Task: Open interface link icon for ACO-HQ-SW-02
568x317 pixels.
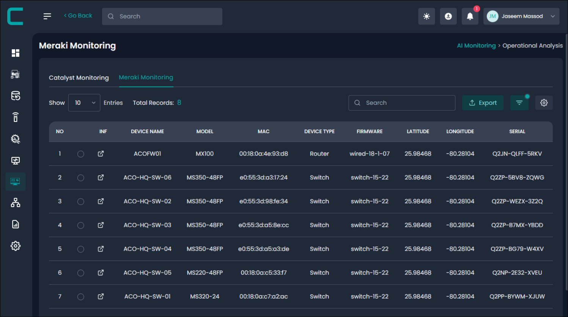Action: click(101, 201)
